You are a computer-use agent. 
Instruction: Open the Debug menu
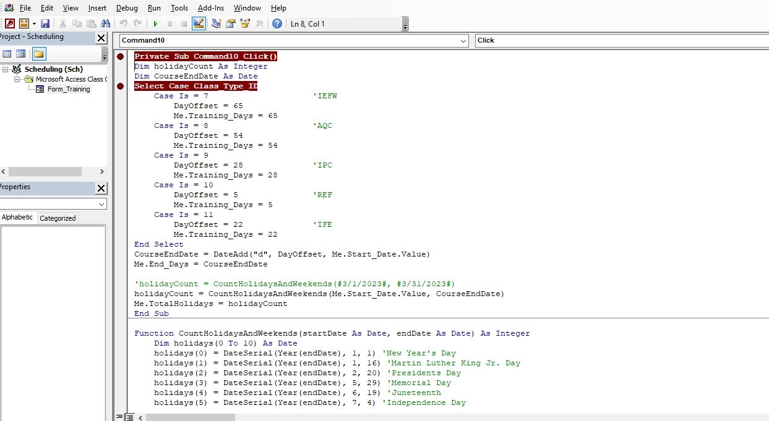[127, 8]
